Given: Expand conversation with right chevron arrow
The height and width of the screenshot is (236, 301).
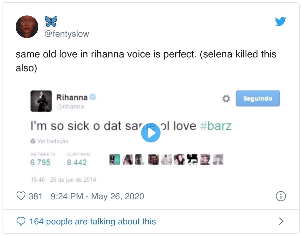Looking at the screenshot, I should coord(281,221).
